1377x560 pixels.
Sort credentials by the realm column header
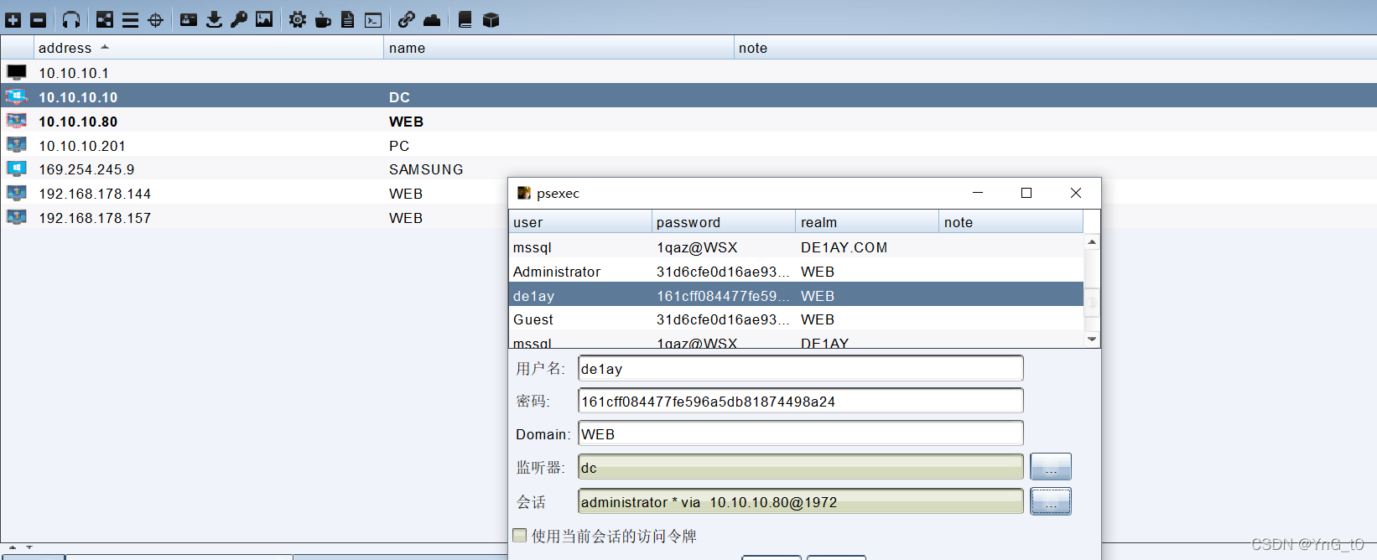pos(867,222)
